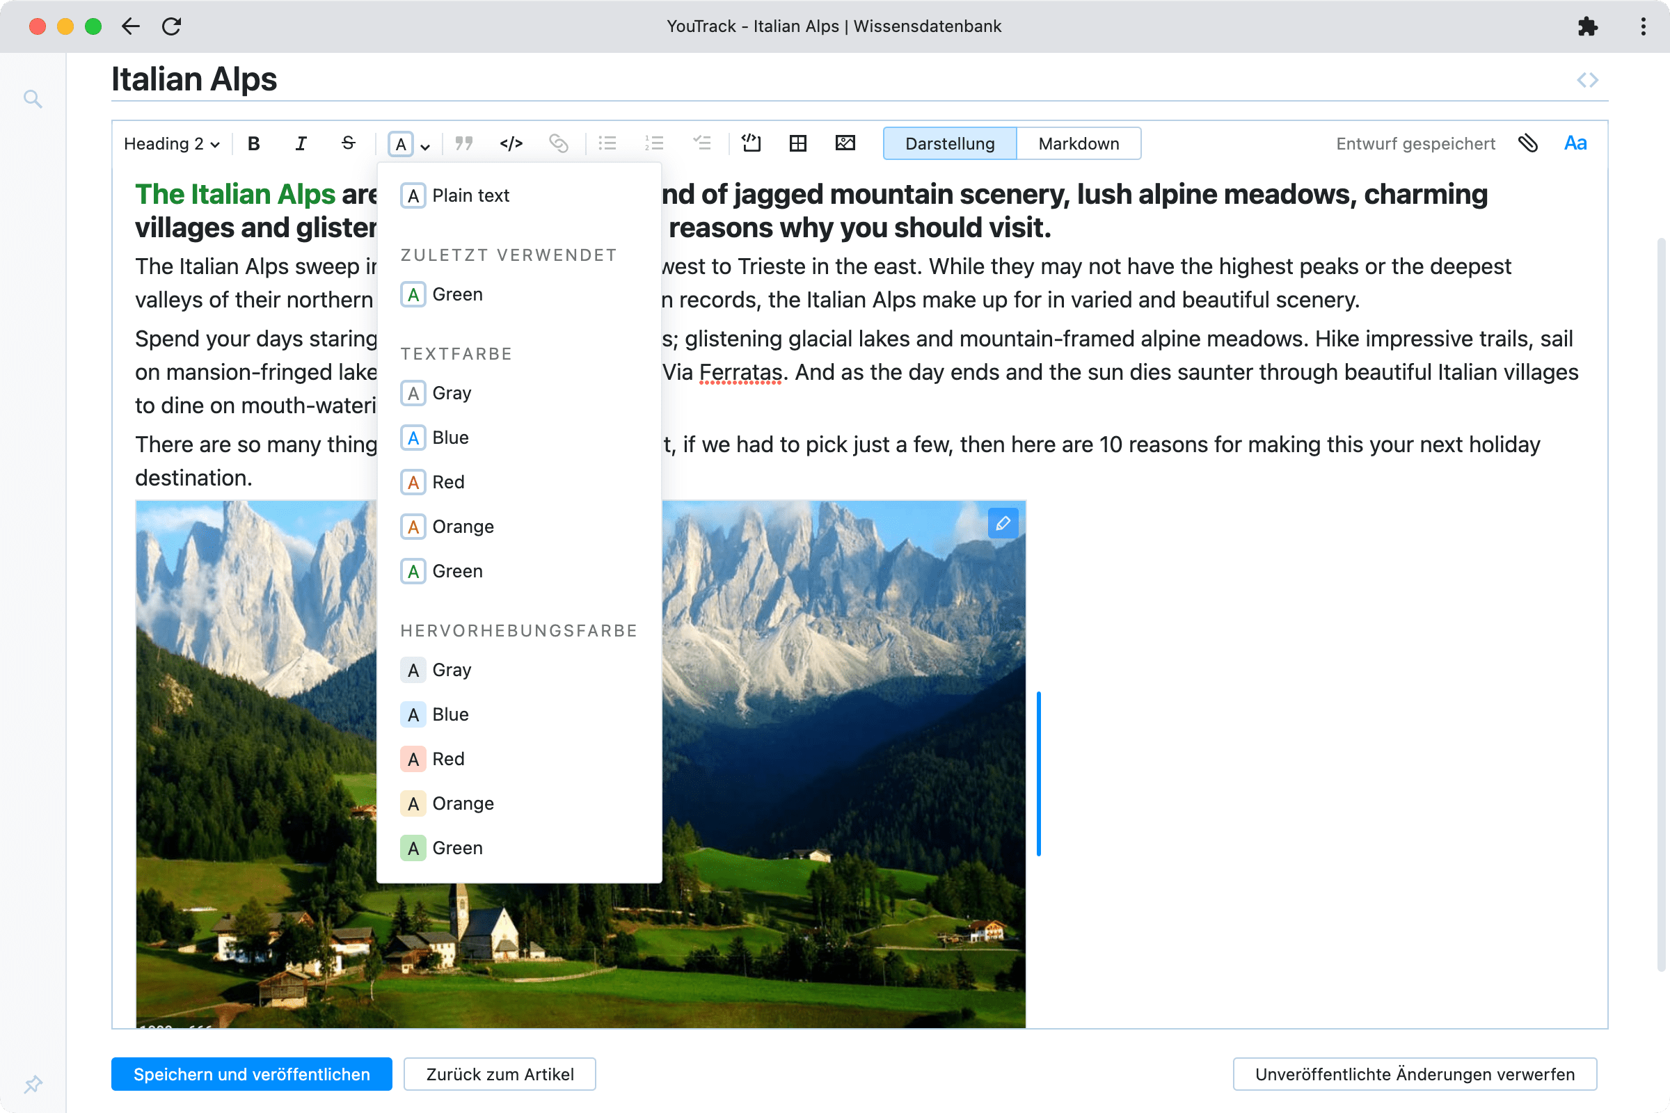Insert a table

[797, 143]
